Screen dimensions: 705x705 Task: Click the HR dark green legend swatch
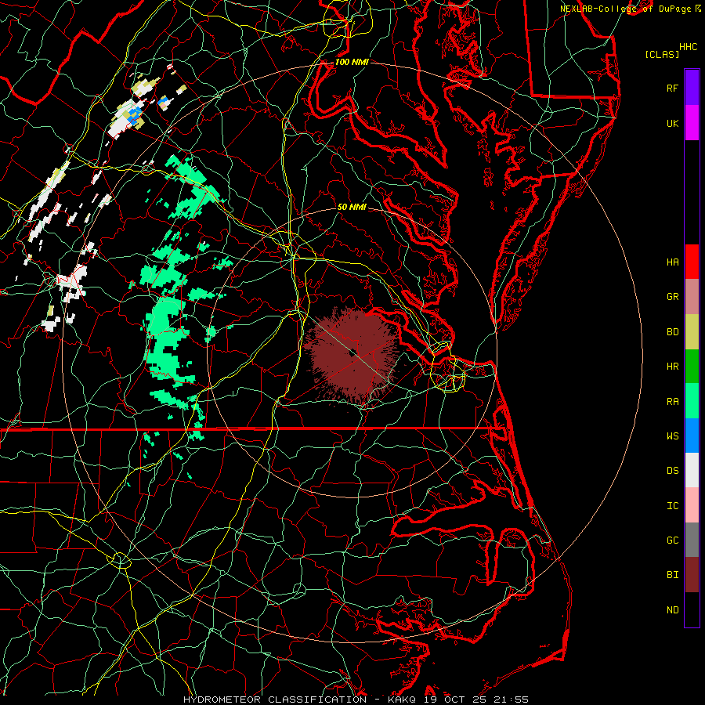point(692,367)
